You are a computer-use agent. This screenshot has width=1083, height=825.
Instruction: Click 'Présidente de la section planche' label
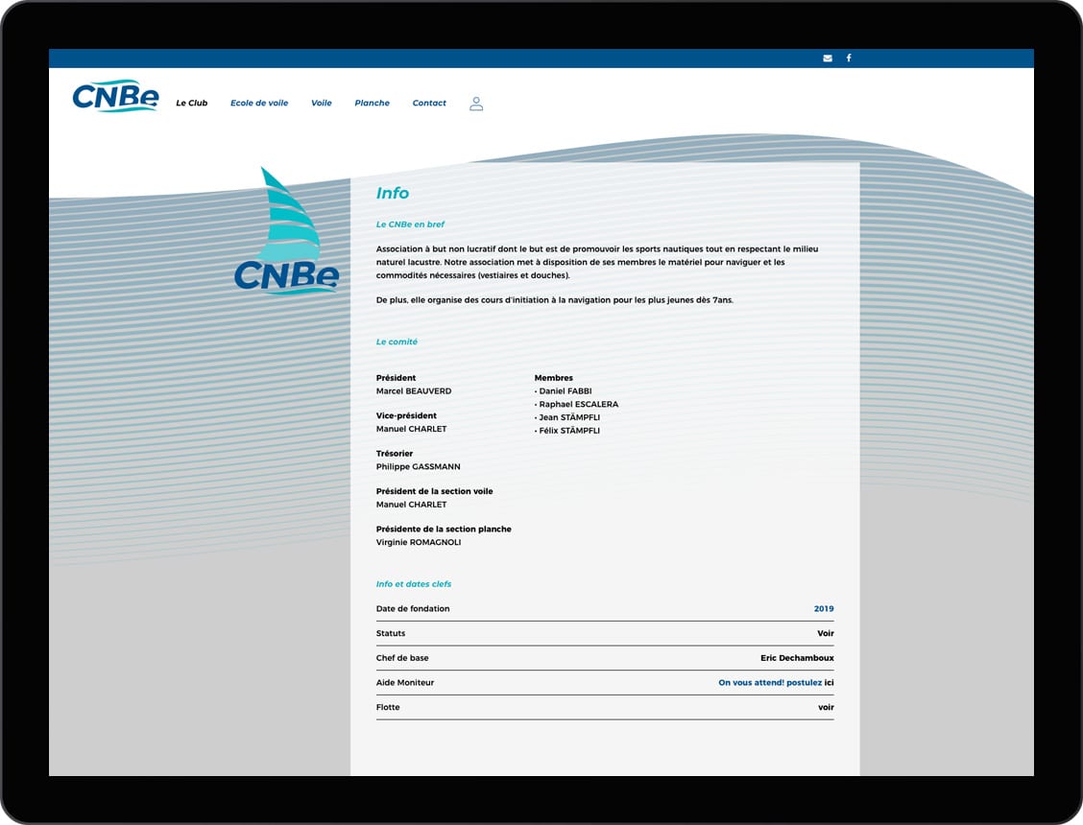click(444, 530)
